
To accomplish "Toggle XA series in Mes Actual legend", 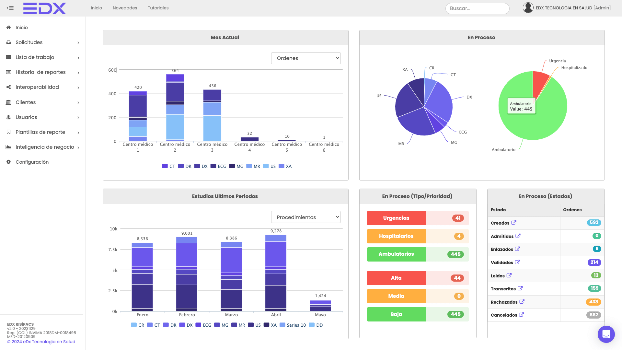I will (285, 166).
